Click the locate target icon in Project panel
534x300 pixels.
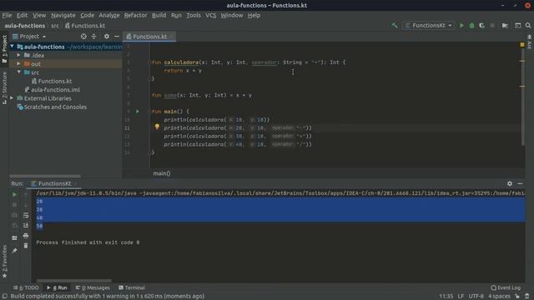(x=83, y=37)
